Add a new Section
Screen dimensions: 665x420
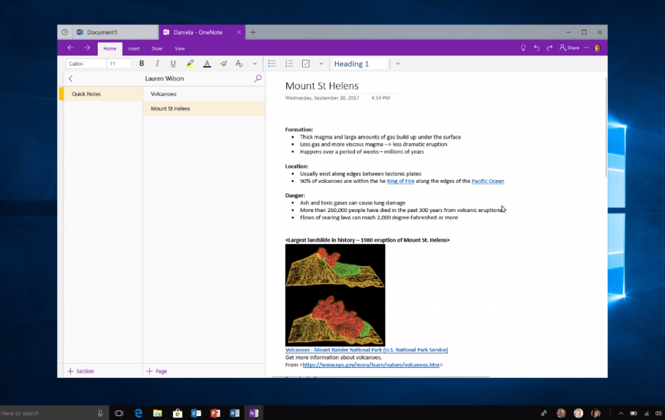[x=81, y=371]
